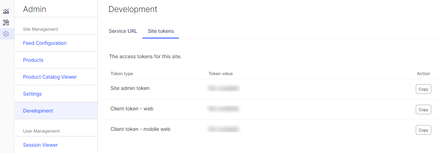Open Feed Configuration page
438x153 pixels.
(x=44, y=43)
